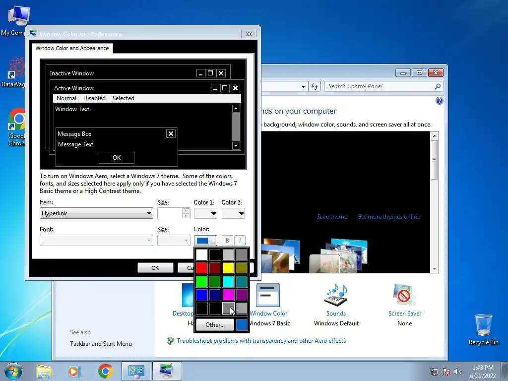508x381 pixels.
Task: Increase the item Size spinner
Action: pyautogui.click(x=186, y=210)
